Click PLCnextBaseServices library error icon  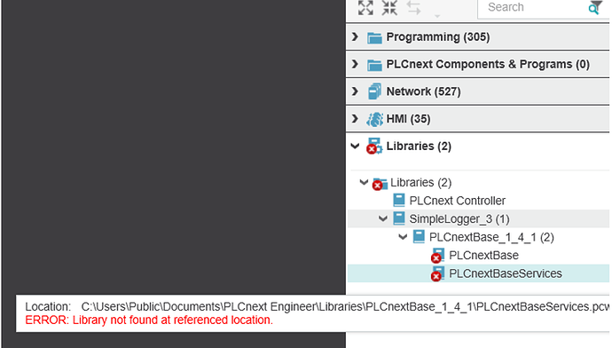(x=437, y=273)
